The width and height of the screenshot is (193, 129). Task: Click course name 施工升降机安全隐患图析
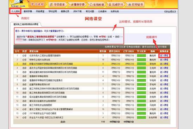[x=41, y=105]
